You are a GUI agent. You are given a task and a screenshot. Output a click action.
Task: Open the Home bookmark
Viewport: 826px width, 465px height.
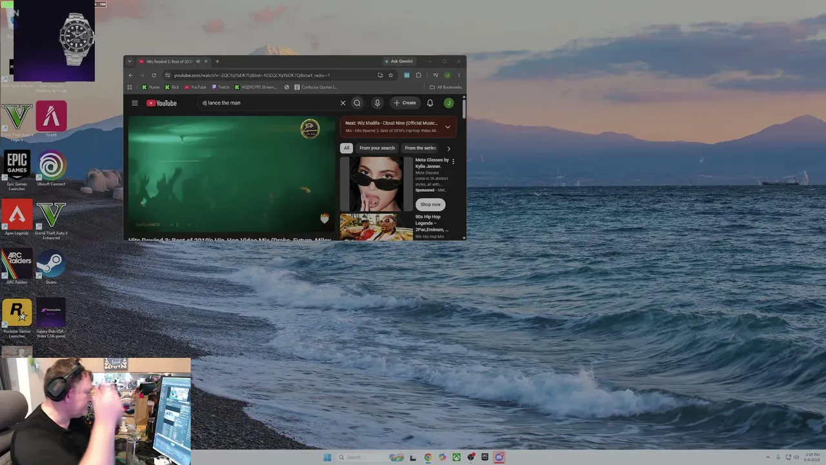(151, 87)
